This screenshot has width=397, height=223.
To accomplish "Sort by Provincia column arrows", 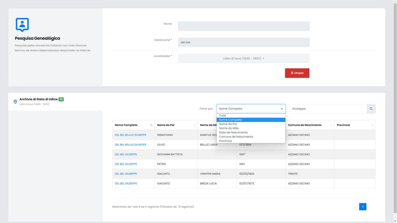I will (x=372, y=125).
